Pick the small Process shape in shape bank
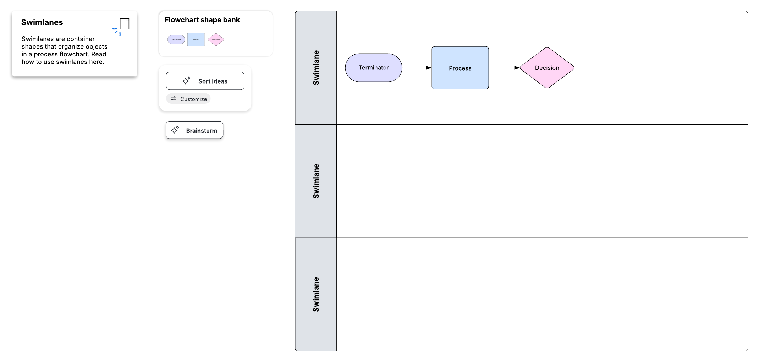This screenshot has height=360, width=759. (196, 39)
